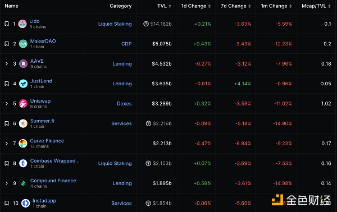Open Liquid Staking category for Lido

(115, 24)
